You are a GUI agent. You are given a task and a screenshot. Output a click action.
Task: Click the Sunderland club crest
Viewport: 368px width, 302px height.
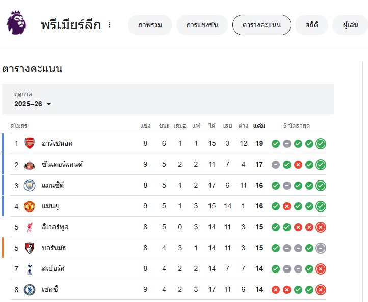30,164
